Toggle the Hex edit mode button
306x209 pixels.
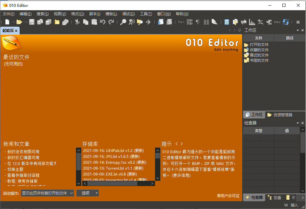(x=181, y=22)
